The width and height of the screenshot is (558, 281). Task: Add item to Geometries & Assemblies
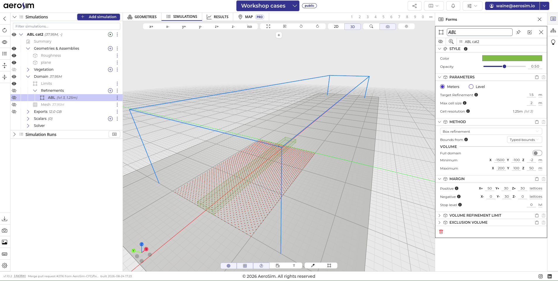point(110,49)
